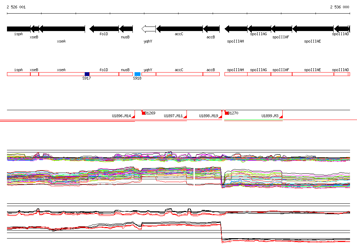This screenshot has height=249, width=357.
Task: Click the dark blue S917 segment box
Action: [x=87, y=74]
